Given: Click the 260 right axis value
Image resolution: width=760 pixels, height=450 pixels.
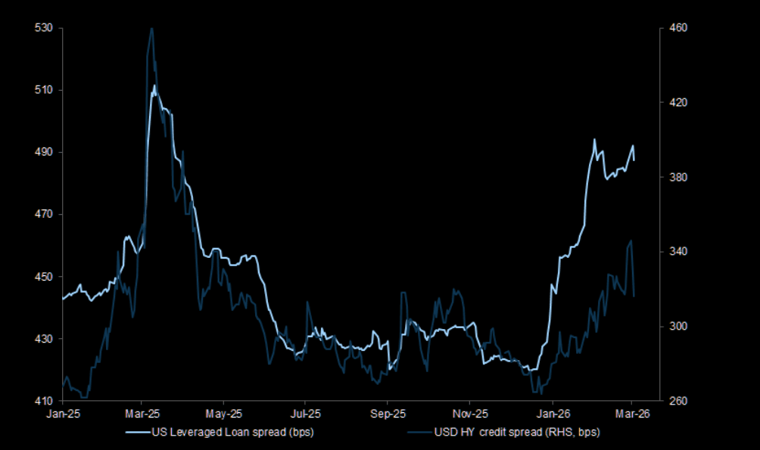Looking at the screenshot, I should click(676, 401).
